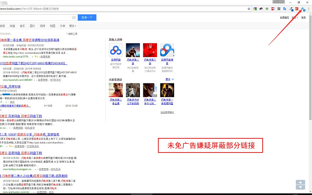Click the page vertical scrollbar thumb
The height and width of the screenshot is (195, 312).
point(311,68)
